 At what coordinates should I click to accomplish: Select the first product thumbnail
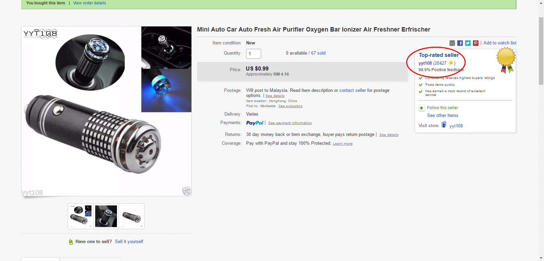tap(81, 216)
